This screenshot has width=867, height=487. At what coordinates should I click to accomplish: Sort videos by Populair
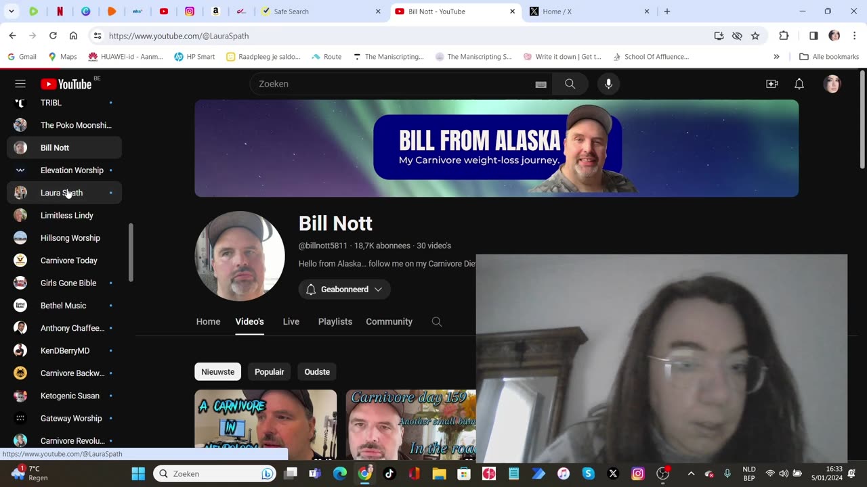point(269,372)
